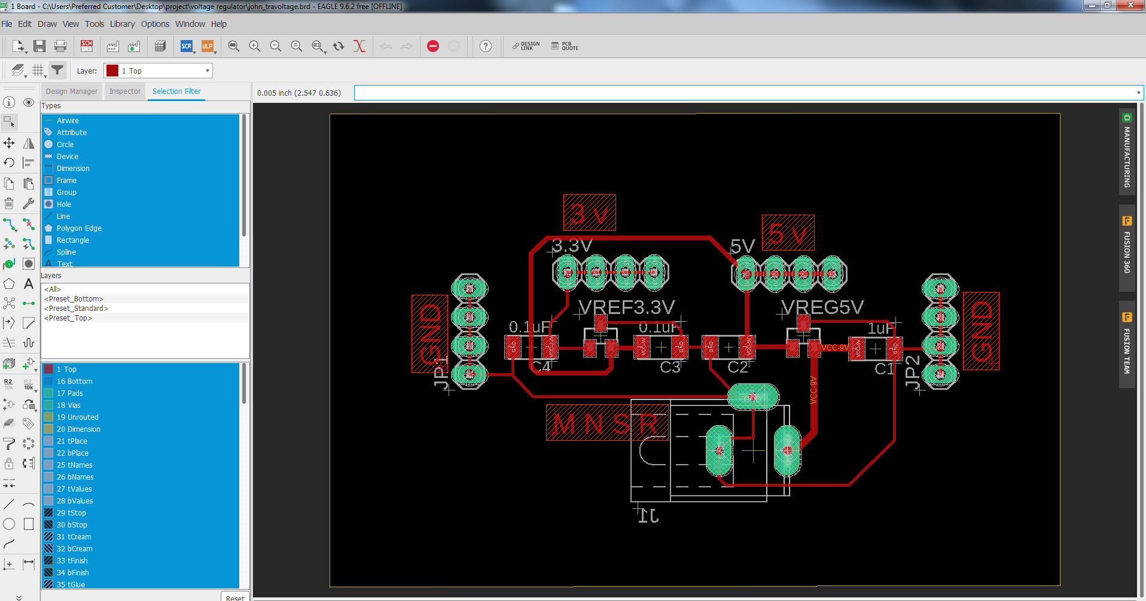Viewport: 1146px width, 601px height.
Task: Toggle Airwire in selection filter types
Action: click(x=141, y=120)
